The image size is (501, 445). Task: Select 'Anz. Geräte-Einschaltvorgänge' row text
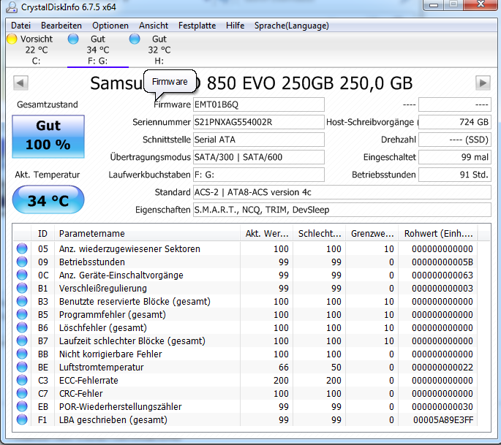[x=121, y=275]
